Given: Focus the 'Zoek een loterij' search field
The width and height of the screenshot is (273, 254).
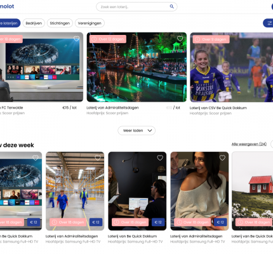Looking at the screenshot, I should pyautogui.click(x=136, y=7).
